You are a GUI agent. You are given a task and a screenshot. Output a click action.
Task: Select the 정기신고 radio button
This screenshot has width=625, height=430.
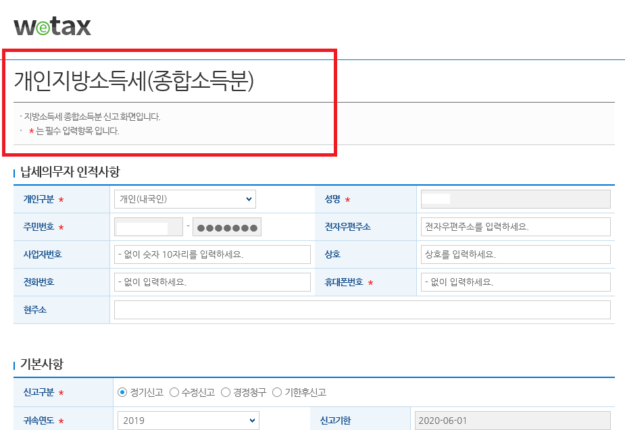pos(122,393)
